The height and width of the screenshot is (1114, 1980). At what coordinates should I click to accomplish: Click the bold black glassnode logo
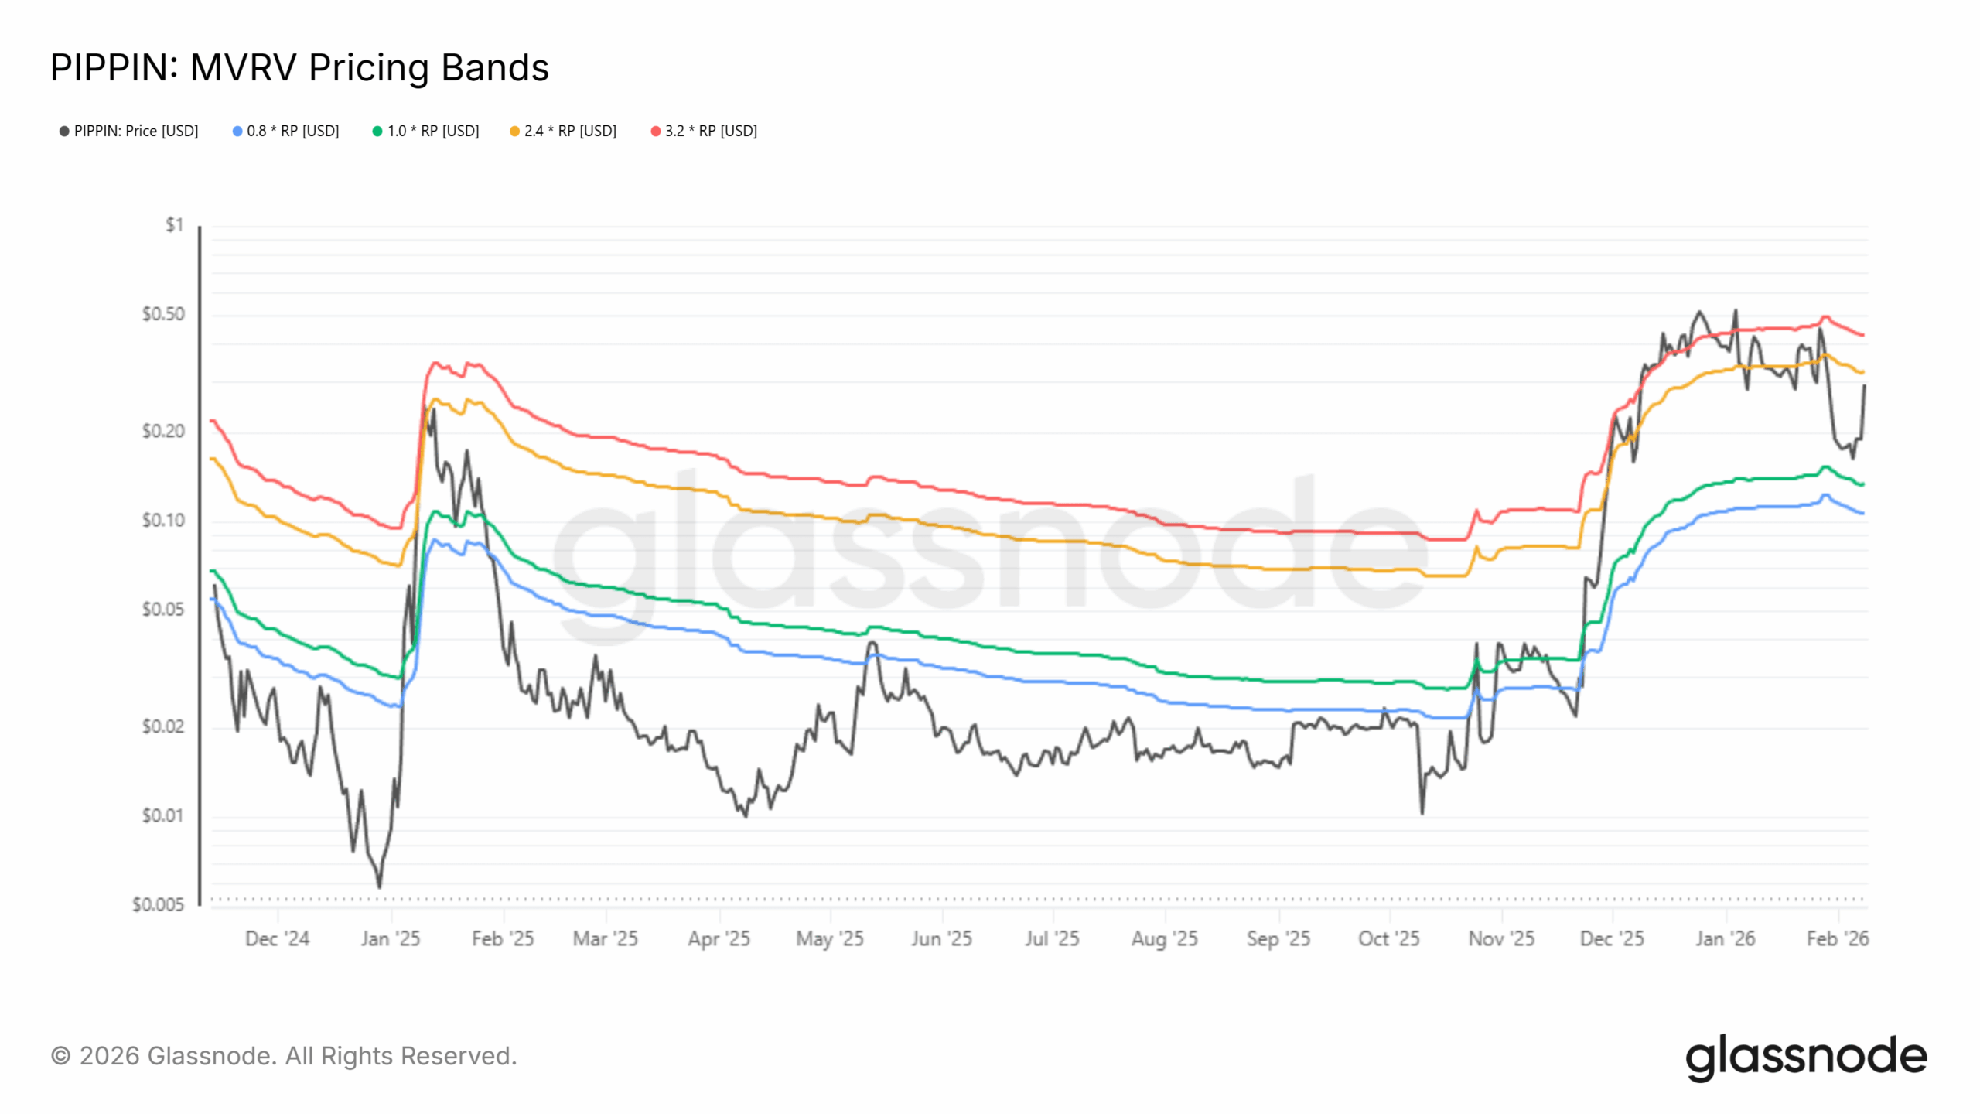pyautogui.click(x=1805, y=1057)
